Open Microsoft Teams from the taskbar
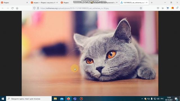Screen dimensions: 180x101 point(75,99)
